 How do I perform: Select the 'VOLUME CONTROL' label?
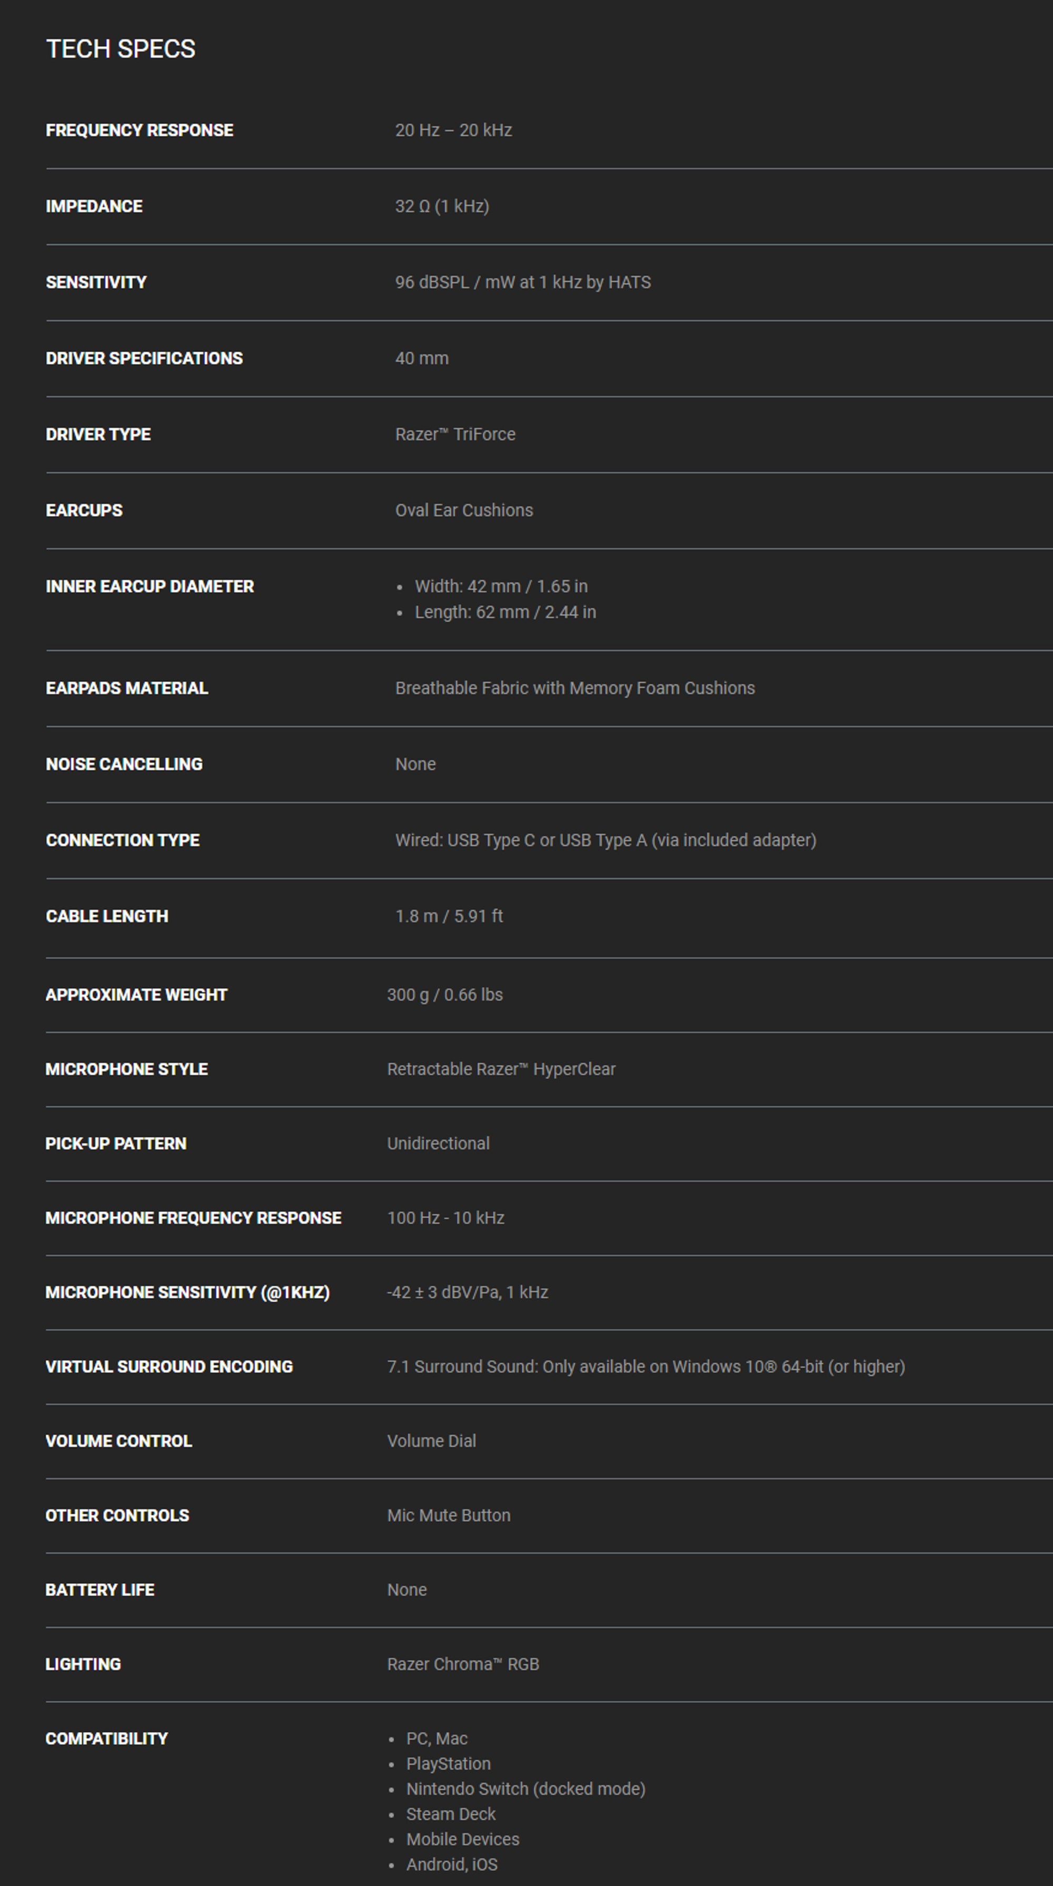coord(118,1442)
